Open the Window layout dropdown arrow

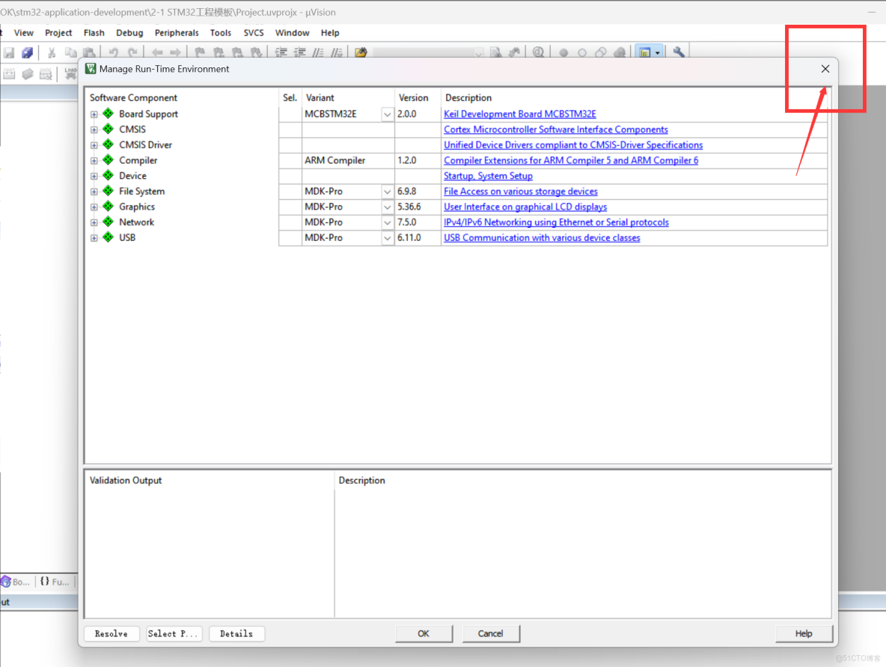(x=658, y=53)
